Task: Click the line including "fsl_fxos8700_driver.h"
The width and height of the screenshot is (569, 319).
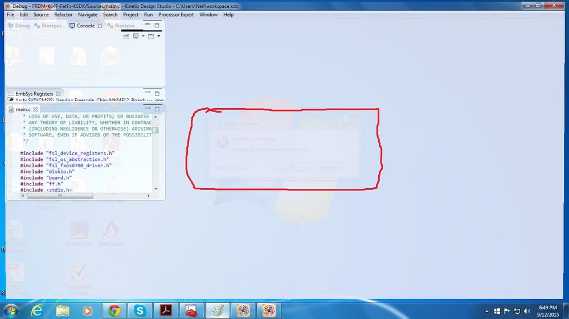Action: click(66, 165)
